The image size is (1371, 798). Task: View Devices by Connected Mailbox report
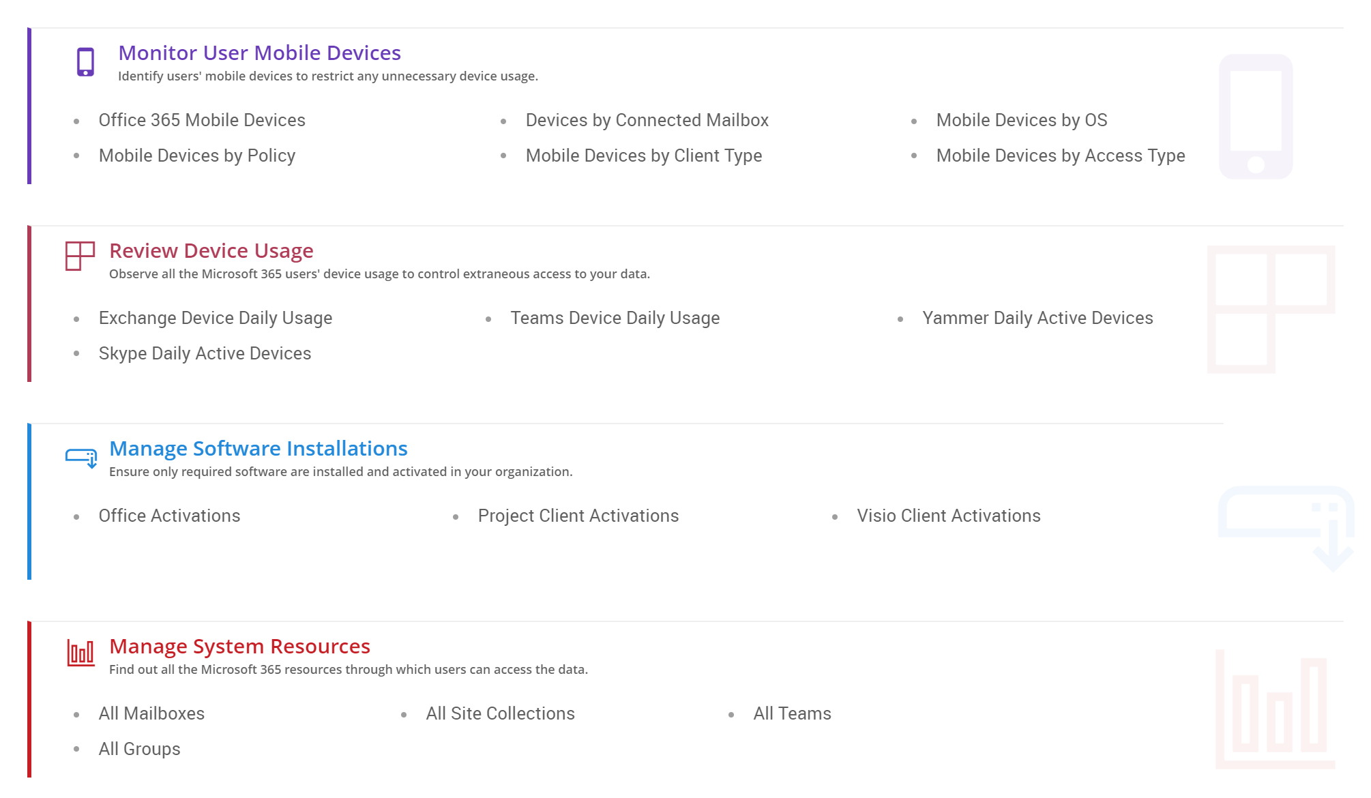[x=647, y=120]
